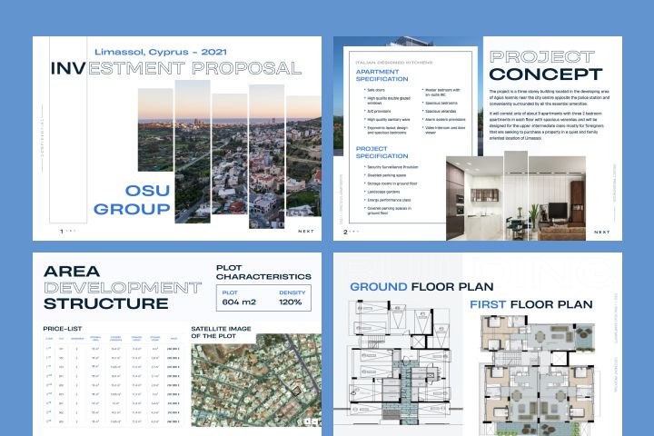Click the NEXT link on the Project Concept slide
654x436 pixels.
(602, 232)
